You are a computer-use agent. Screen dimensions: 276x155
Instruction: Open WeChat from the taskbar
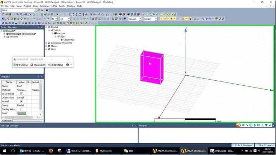coord(128,151)
